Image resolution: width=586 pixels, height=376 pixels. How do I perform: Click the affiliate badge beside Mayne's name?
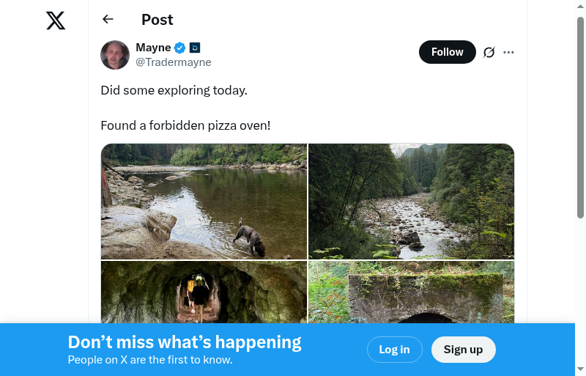[195, 48]
